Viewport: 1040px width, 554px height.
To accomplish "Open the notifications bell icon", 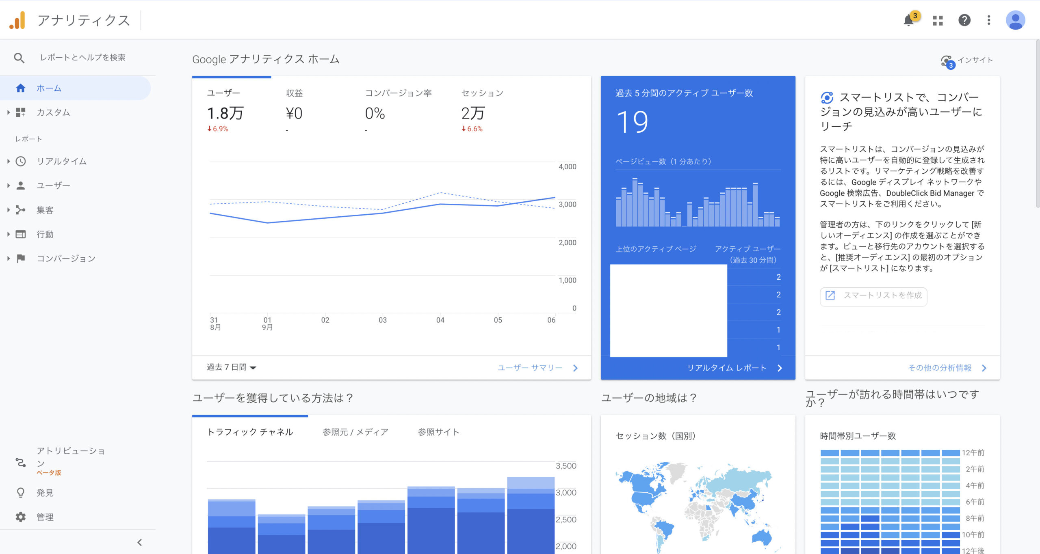I will (908, 20).
